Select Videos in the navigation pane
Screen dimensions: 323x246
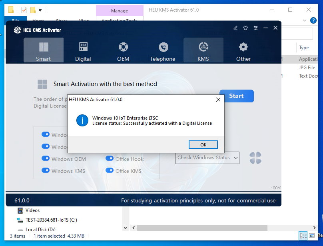point(32,210)
